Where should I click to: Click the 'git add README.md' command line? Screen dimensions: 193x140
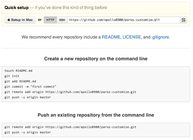20,81
